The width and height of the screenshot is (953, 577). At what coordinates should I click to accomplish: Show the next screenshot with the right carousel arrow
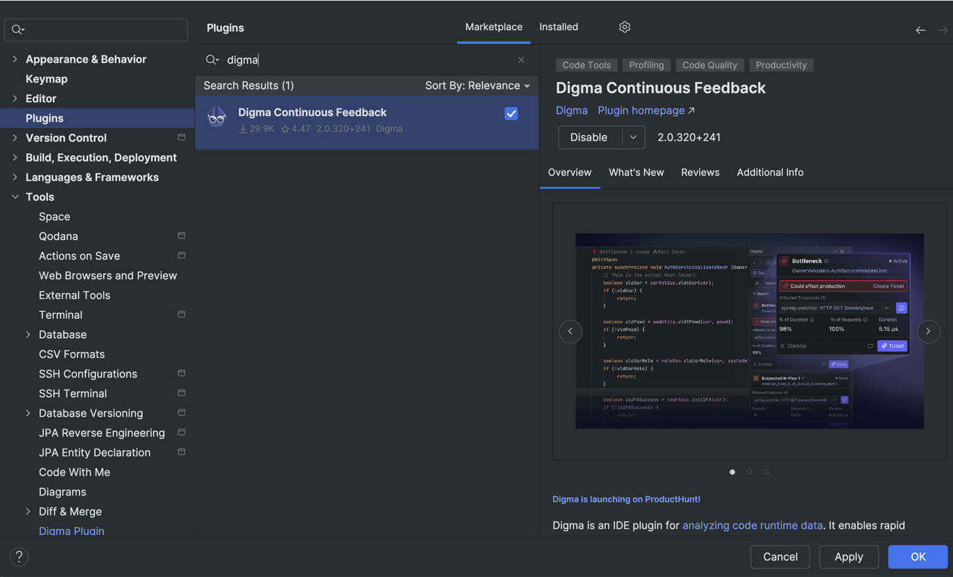(929, 331)
